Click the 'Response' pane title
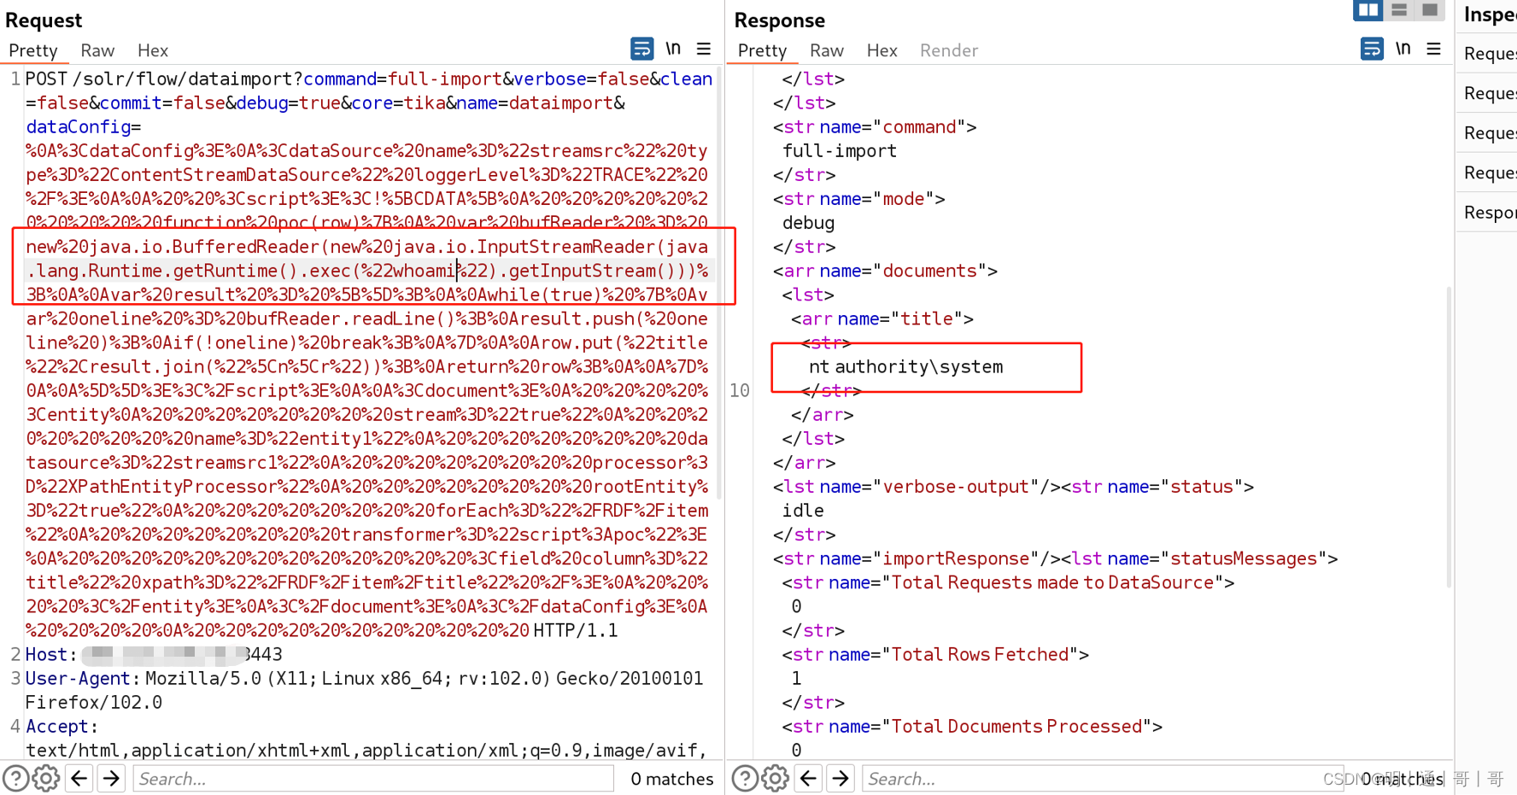This screenshot has height=795, width=1517. (780, 20)
